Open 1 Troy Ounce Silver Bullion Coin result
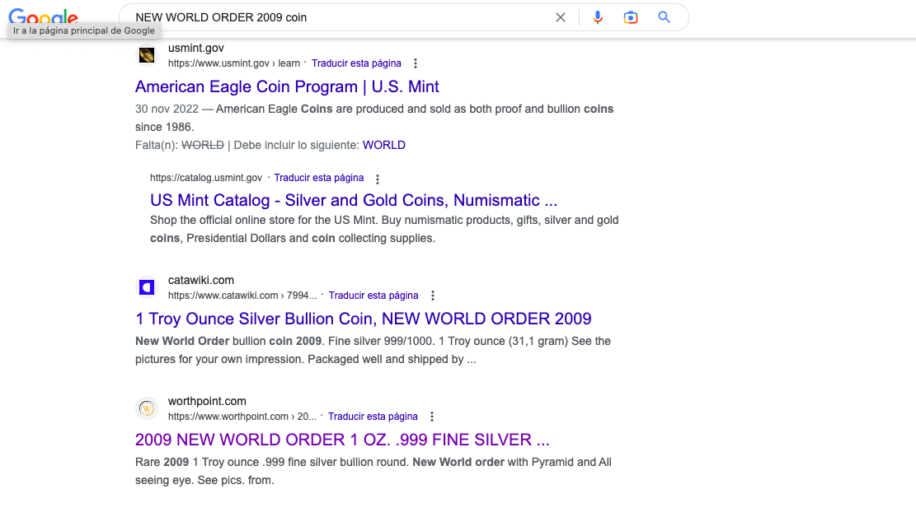The width and height of the screenshot is (916, 517). coord(363,319)
